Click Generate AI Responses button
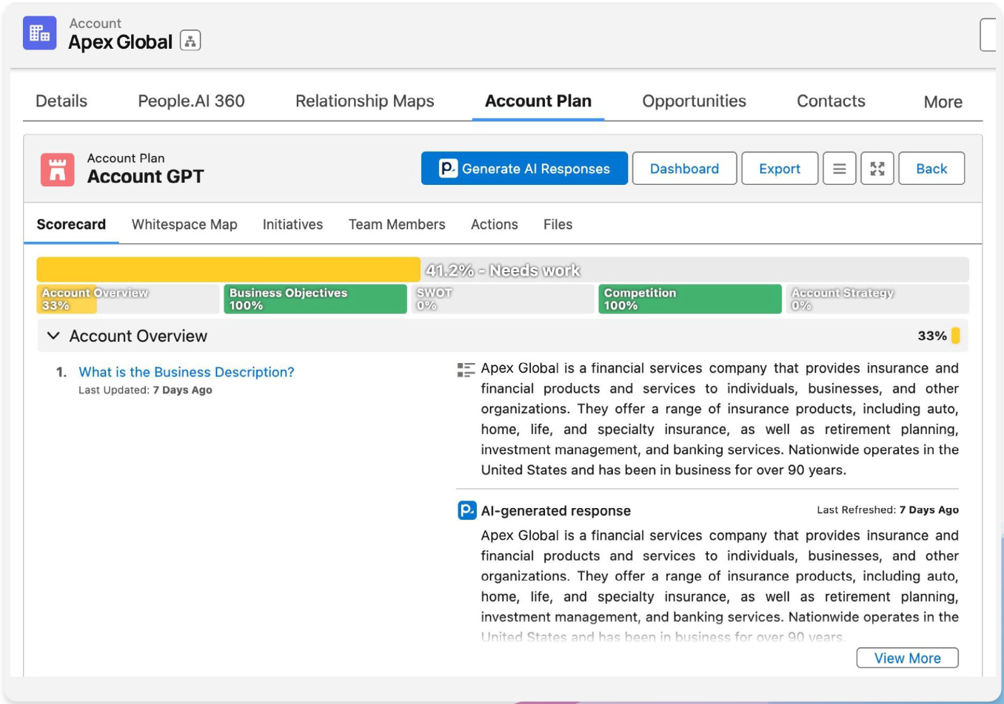The height and width of the screenshot is (704, 1004). pyautogui.click(x=524, y=169)
